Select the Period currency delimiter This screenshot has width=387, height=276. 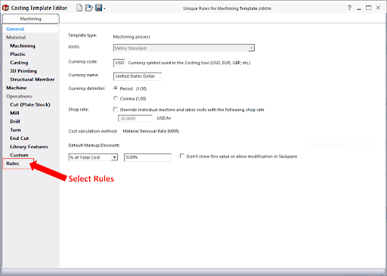116,88
